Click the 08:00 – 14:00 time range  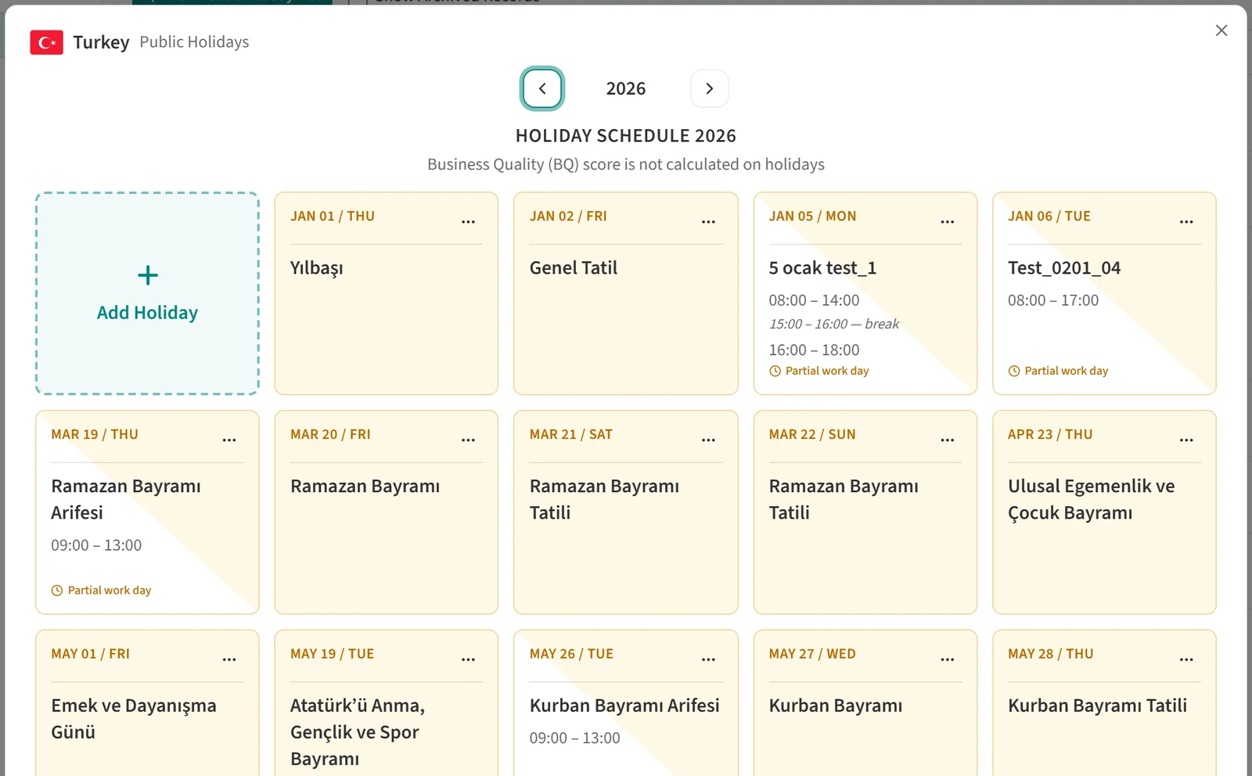tap(814, 300)
